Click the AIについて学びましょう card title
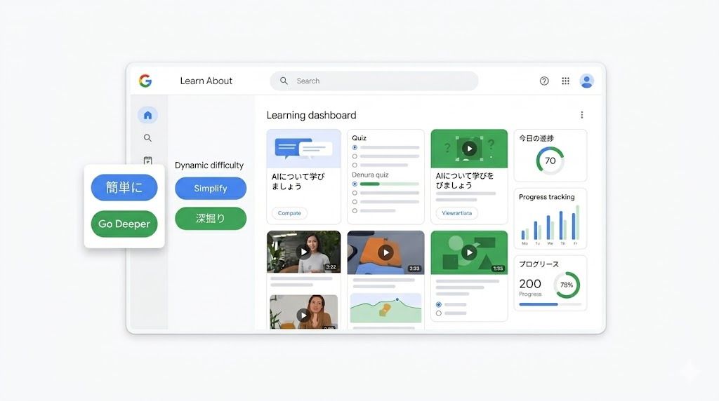This screenshot has height=401, width=719. coord(298,182)
